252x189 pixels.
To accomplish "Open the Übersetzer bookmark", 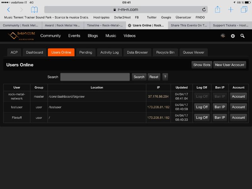I will tap(183, 17).
